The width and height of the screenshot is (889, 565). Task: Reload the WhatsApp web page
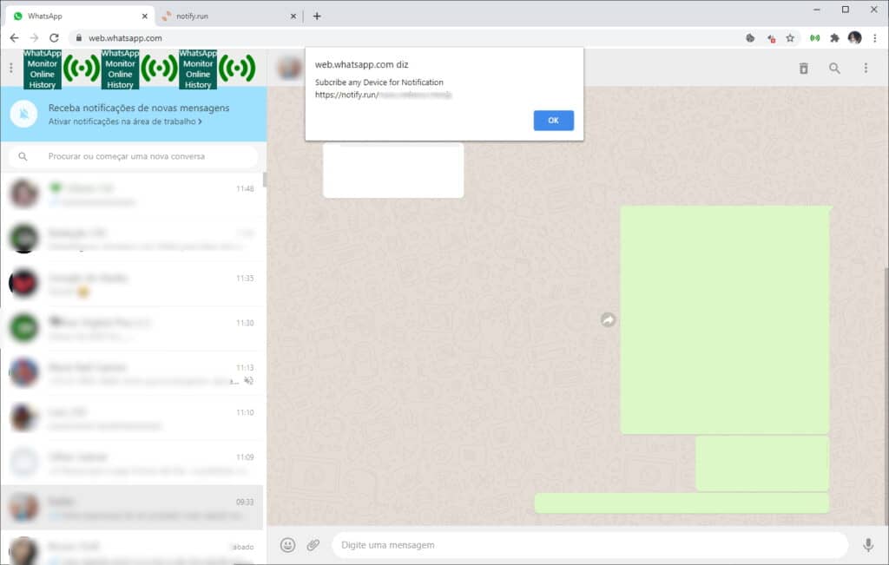(54, 38)
